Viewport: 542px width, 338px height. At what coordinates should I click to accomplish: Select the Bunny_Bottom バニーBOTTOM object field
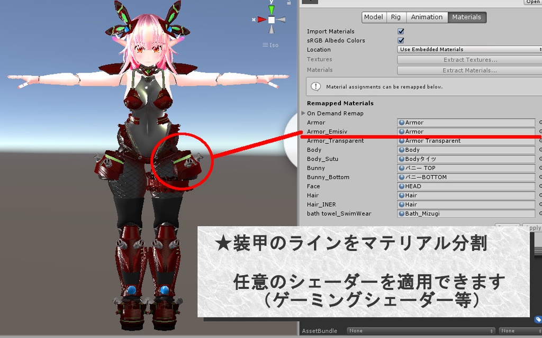[x=466, y=177]
